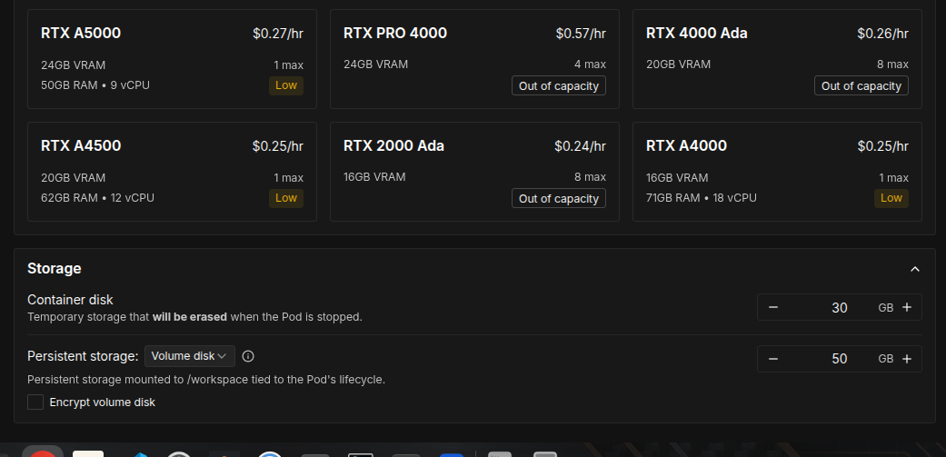The width and height of the screenshot is (946, 457).
Task: Open persistent storage info icon
Action: pos(248,356)
